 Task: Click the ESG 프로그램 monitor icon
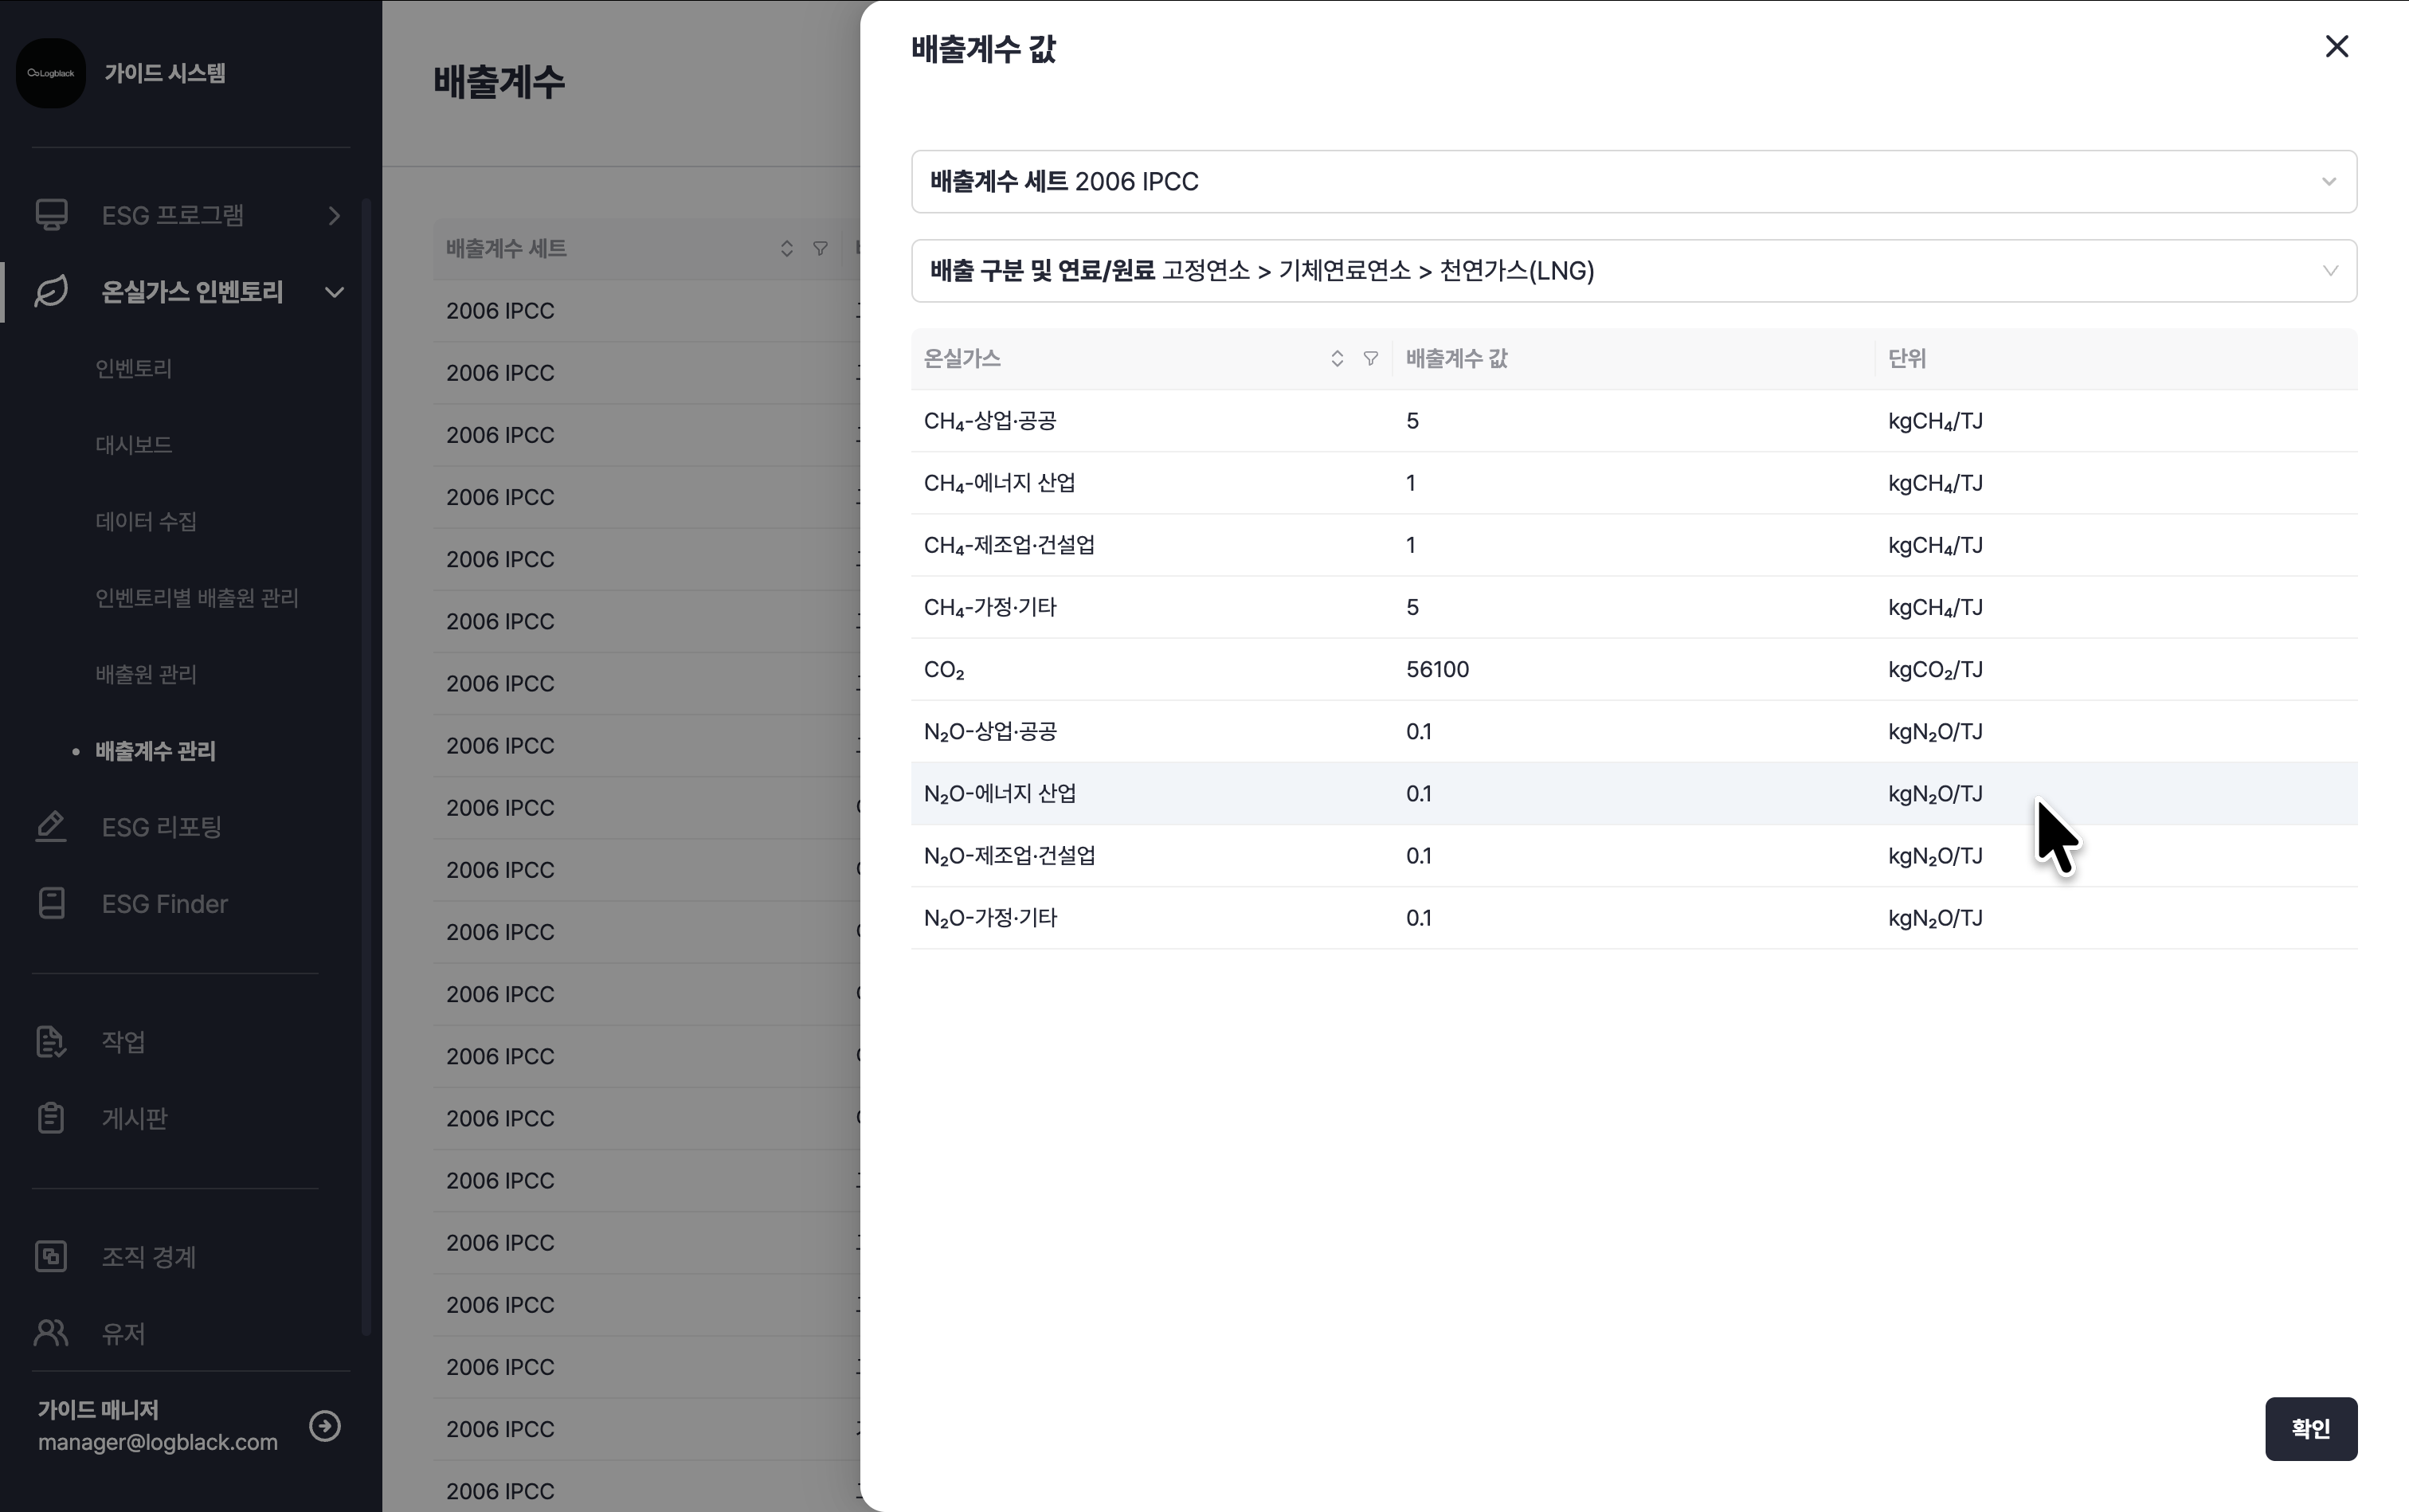coord(51,215)
